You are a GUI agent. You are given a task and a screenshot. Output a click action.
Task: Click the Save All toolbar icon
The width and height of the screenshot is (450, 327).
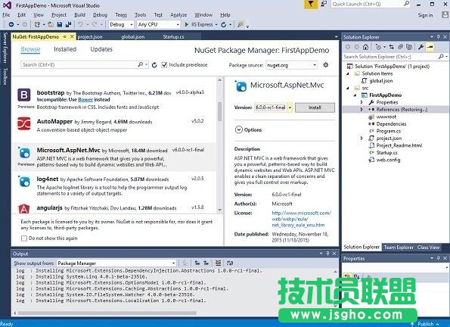pyautogui.click(x=68, y=24)
